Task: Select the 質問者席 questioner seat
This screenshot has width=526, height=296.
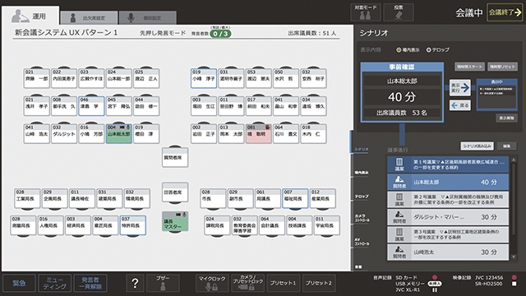Action: 175,157
